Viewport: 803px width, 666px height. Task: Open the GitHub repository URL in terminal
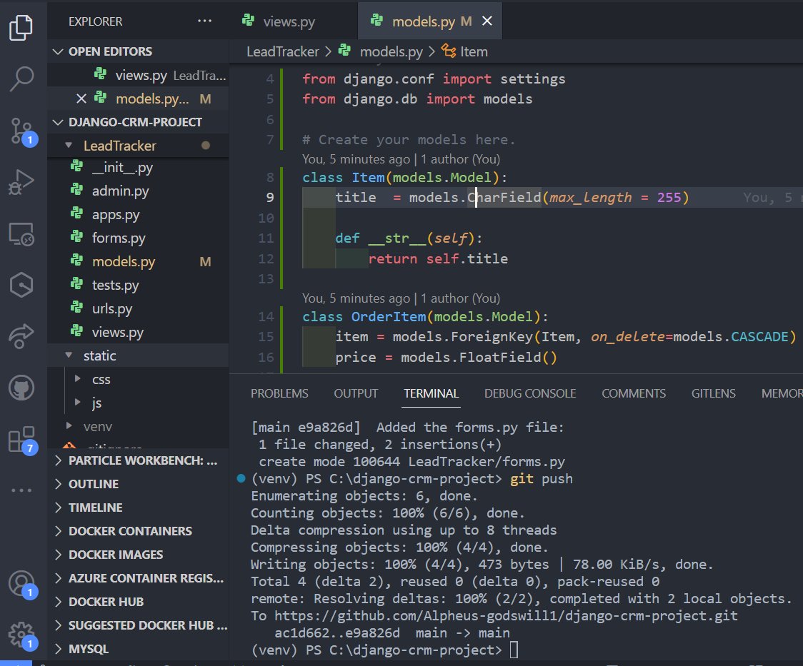pos(506,616)
